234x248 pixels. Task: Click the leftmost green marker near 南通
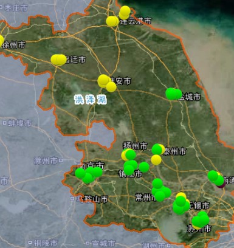pyautogui.click(x=213, y=176)
